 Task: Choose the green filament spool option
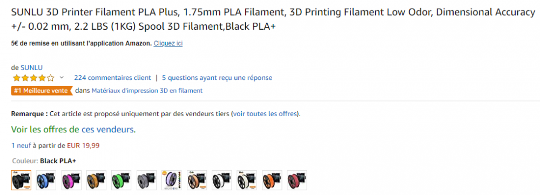[x=122, y=180]
